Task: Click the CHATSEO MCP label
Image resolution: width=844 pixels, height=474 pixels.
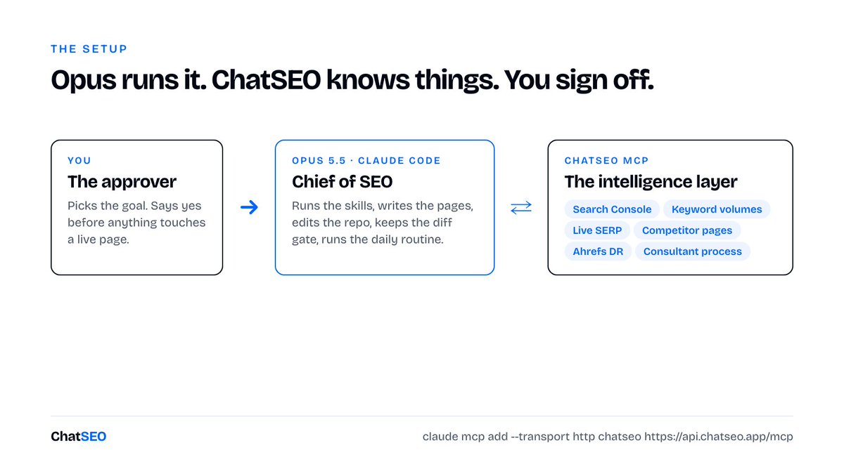Action: click(606, 161)
